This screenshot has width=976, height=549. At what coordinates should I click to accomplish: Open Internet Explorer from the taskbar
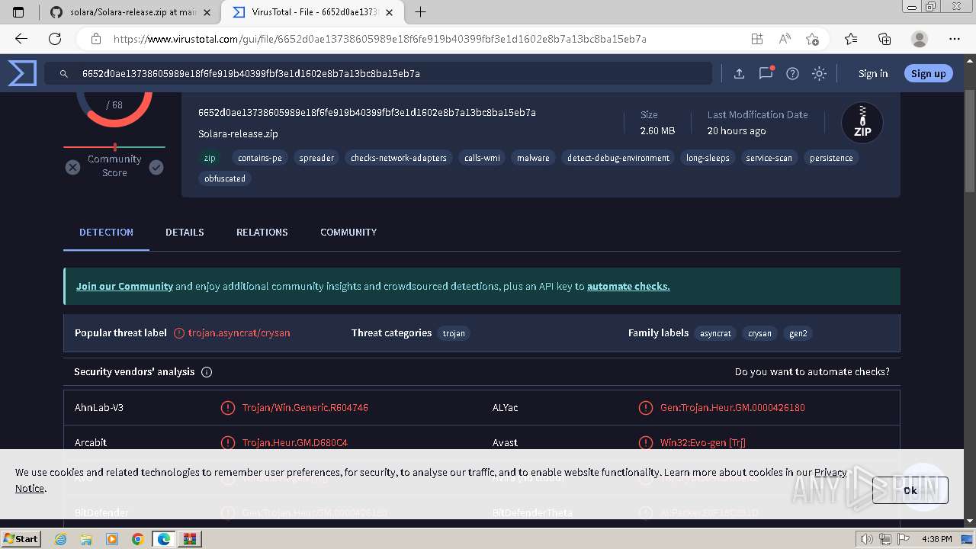pos(61,539)
